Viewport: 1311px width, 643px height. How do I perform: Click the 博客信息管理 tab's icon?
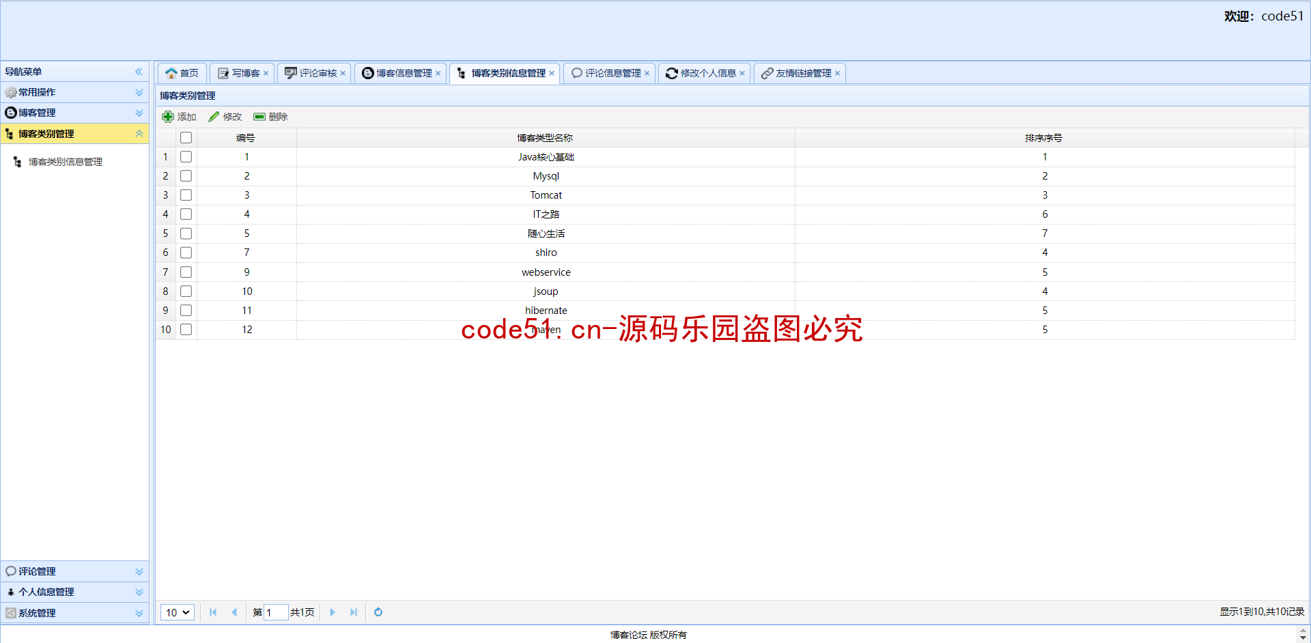367,73
